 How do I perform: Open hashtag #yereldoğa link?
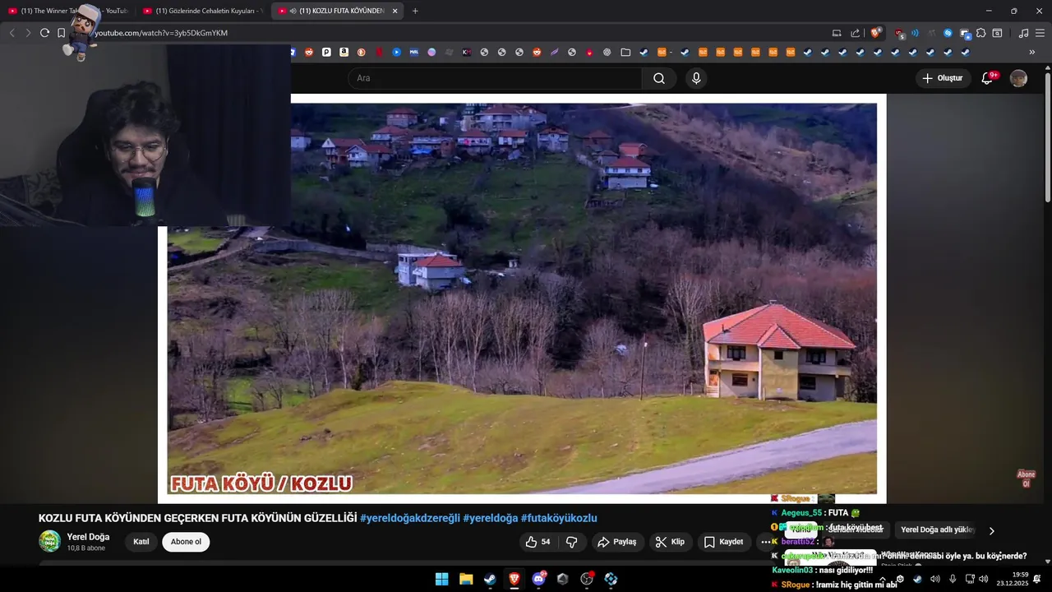click(491, 518)
